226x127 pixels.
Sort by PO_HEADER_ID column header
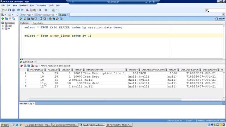(37, 70)
